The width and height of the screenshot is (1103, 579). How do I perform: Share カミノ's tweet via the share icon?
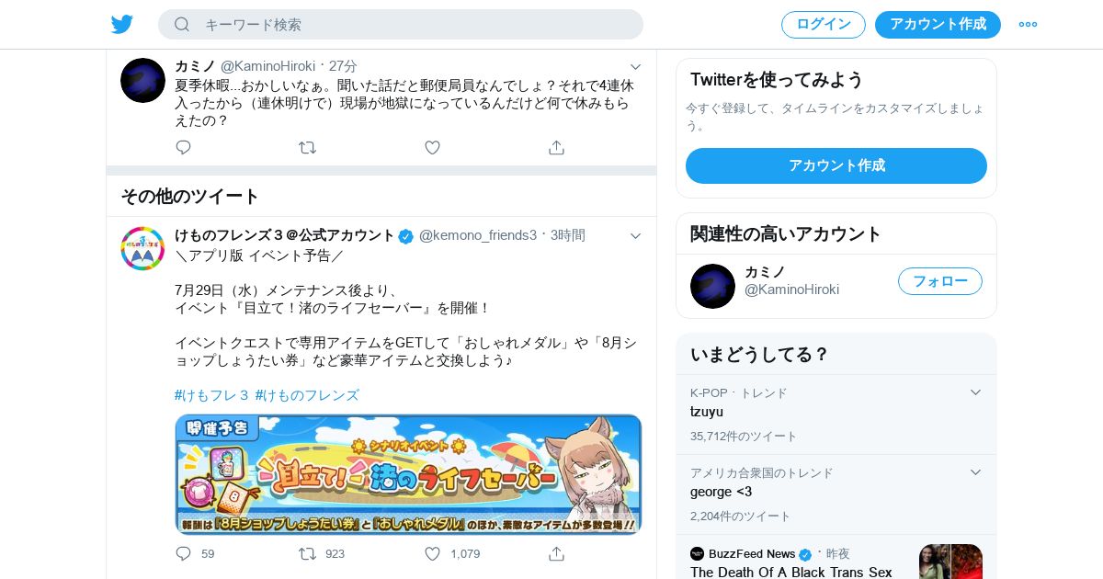click(556, 147)
